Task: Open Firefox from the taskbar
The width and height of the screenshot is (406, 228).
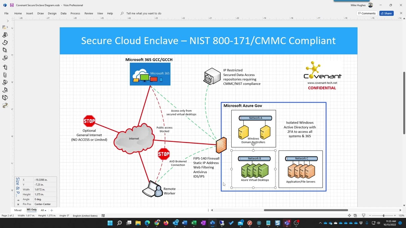Action: (166, 223)
